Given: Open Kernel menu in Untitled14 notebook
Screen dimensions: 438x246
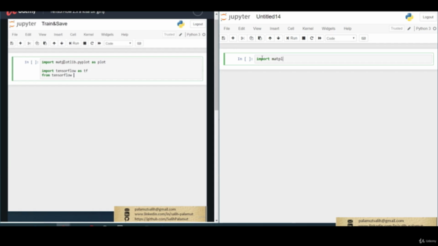Looking at the screenshot, I should point(308,29).
